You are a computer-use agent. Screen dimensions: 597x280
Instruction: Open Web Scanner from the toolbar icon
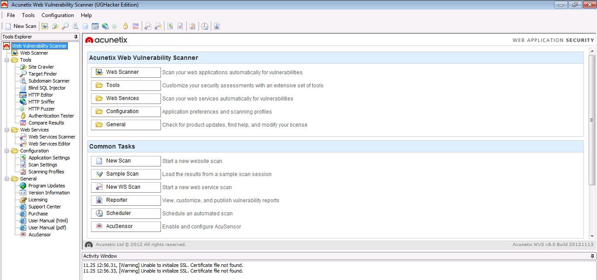(x=45, y=26)
